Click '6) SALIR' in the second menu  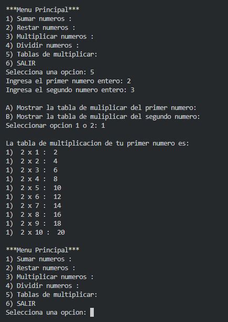tap(20, 304)
